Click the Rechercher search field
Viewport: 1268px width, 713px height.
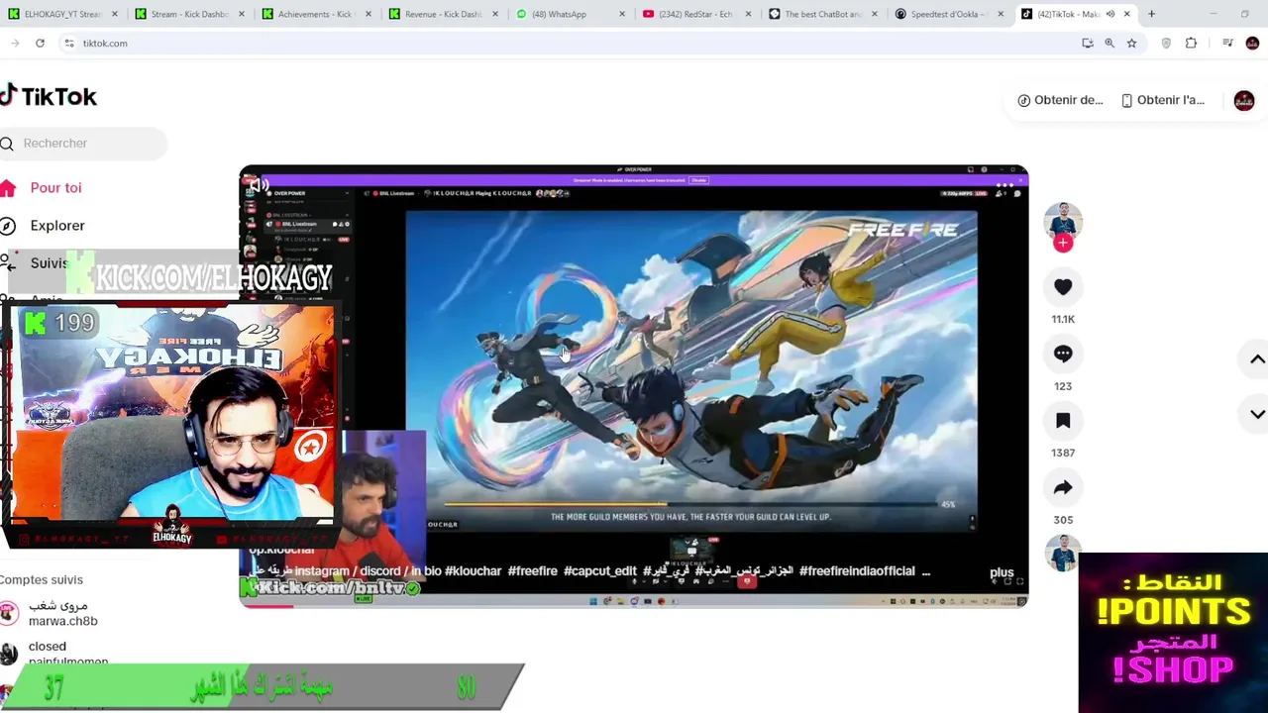(x=83, y=144)
